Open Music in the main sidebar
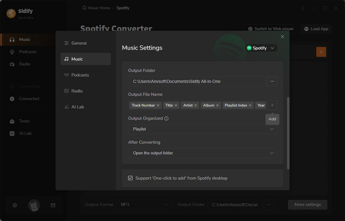Image resolution: width=345 pixels, height=221 pixels. pyautogui.click(x=28, y=40)
